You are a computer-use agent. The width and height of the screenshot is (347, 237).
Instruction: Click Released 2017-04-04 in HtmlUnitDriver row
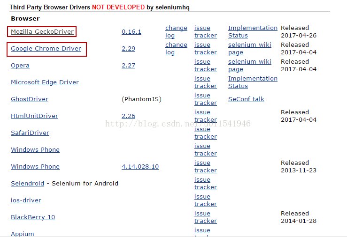tap(299, 116)
